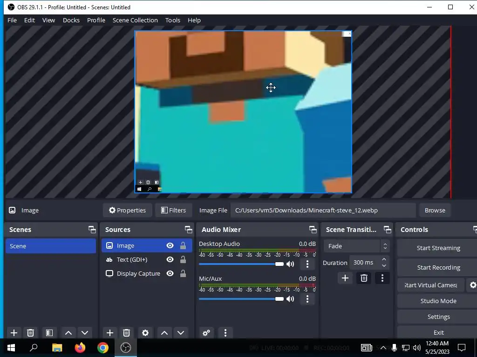Open the Docks menu
Screen dimensions: 477x357
click(71, 20)
